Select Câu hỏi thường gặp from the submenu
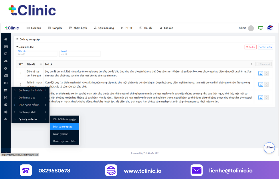Screen dimensions: 279x179 click(x=64, y=119)
